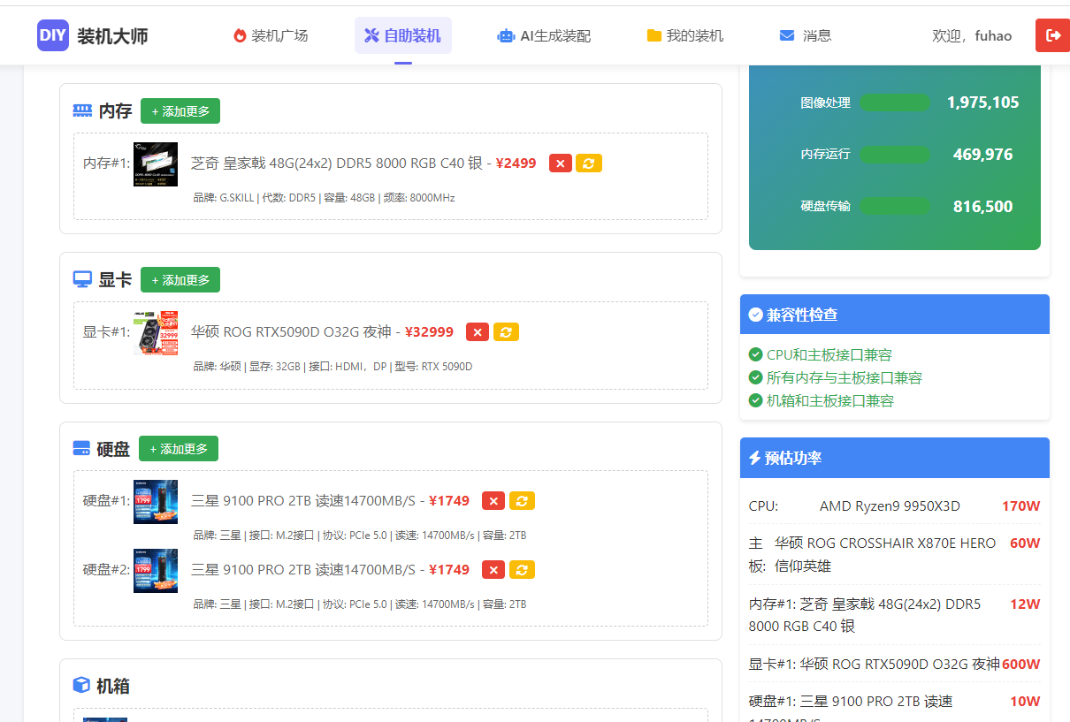The height and width of the screenshot is (722, 1070).
Task: Click 硬盘#2 三星 9100 PRO 2TB name
Action: click(x=302, y=570)
